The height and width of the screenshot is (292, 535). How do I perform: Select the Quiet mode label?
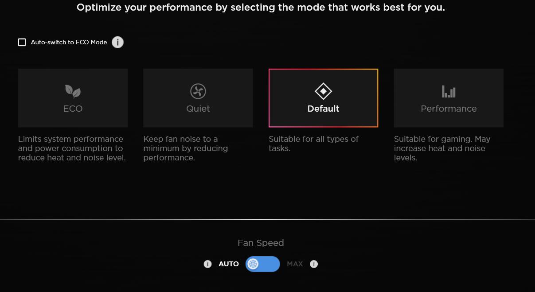pos(198,109)
